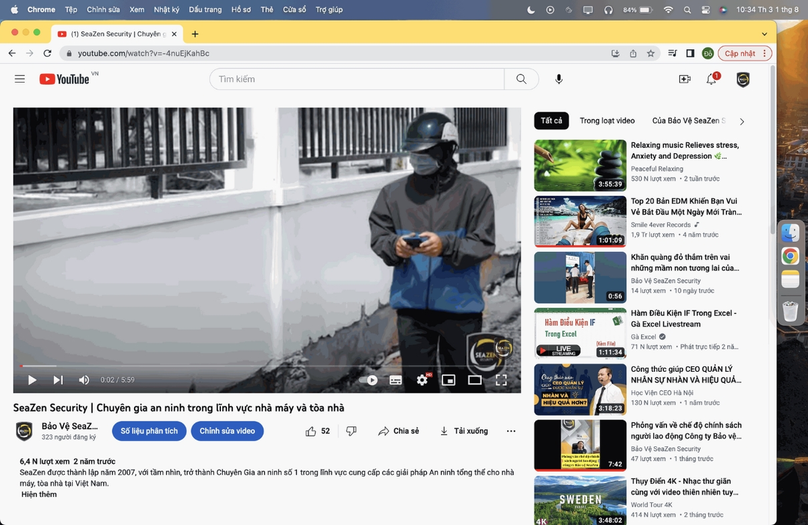Open the Trợ giúp menu
808x525 pixels.
pos(329,9)
